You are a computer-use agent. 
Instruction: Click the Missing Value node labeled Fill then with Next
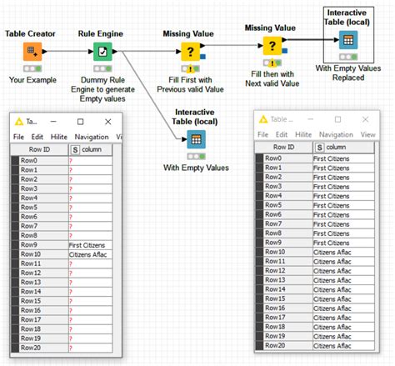(x=272, y=46)
